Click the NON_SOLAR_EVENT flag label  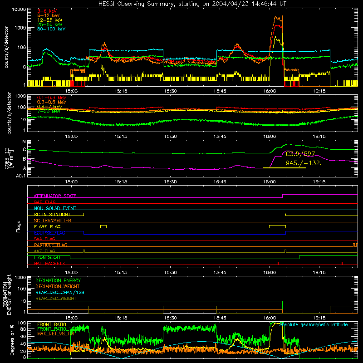coord(55,208)
